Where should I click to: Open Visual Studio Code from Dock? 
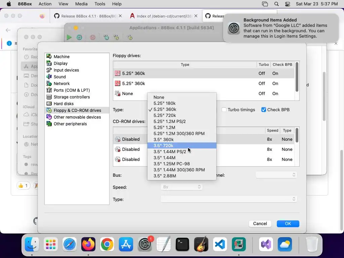(x=220, y=244)
